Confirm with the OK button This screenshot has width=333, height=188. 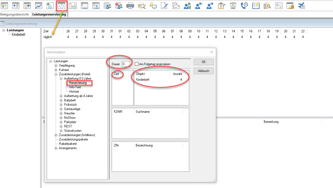[x=204, y=62]
